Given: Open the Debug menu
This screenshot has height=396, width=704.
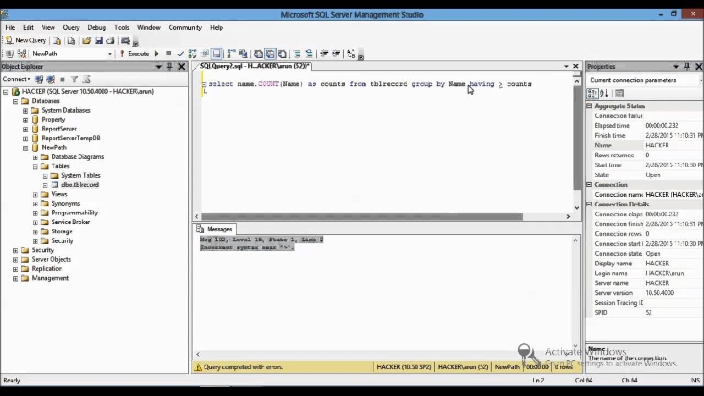Looking at the screenshot, I should 97,27.
